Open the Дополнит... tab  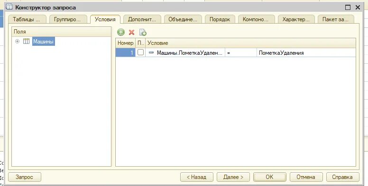[x=142, y=19]
